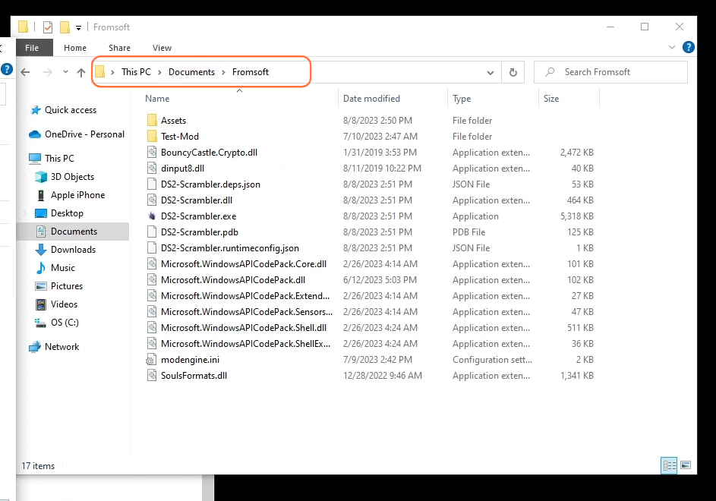Screen dimensions: 716x501
Task: Sort files by Date modified column
Action: 371,99
